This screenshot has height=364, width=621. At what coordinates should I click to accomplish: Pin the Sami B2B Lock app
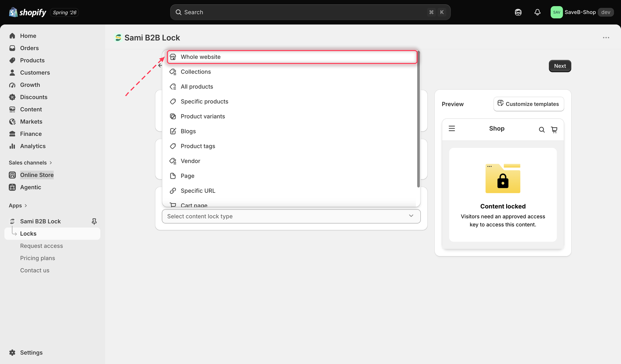[94, 221]
